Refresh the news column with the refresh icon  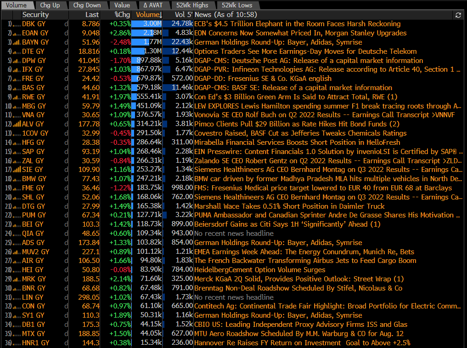pos(458,15)
